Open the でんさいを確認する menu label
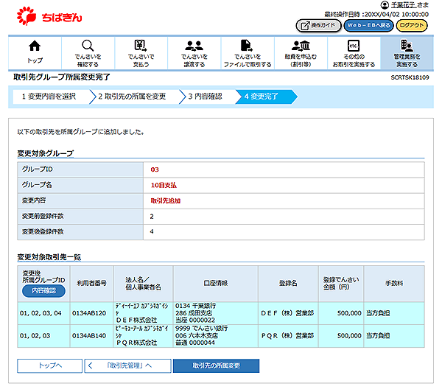442x392 pixels. 88,60
